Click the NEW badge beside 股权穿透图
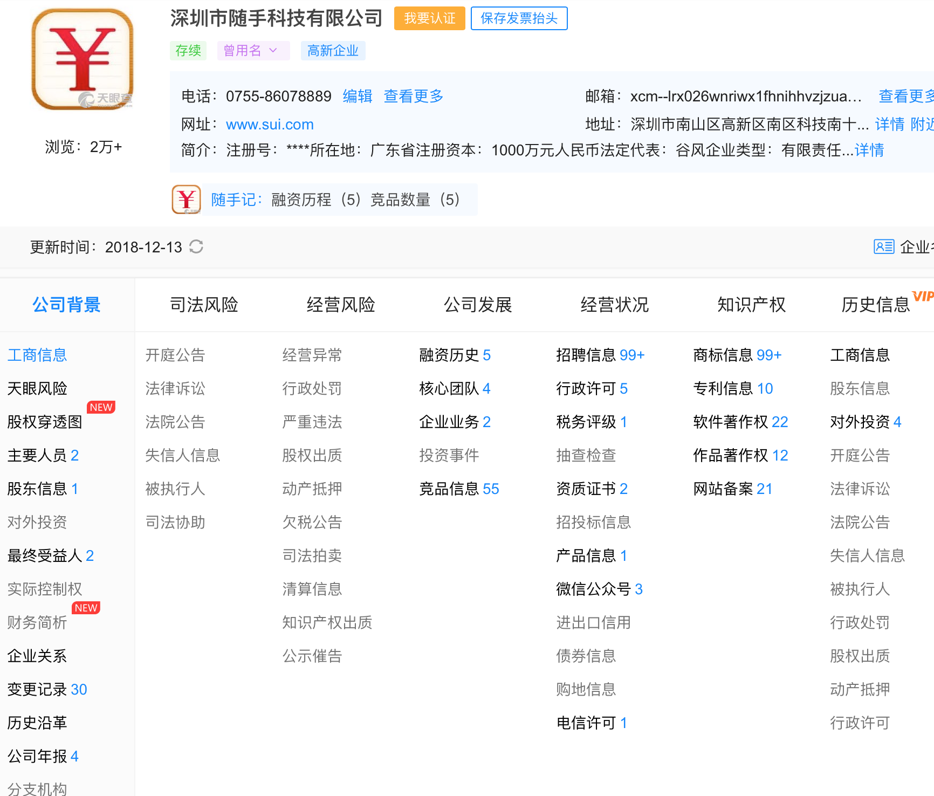Image resolution: width=934 pixels, height=796 pixels. pos(101,407)
